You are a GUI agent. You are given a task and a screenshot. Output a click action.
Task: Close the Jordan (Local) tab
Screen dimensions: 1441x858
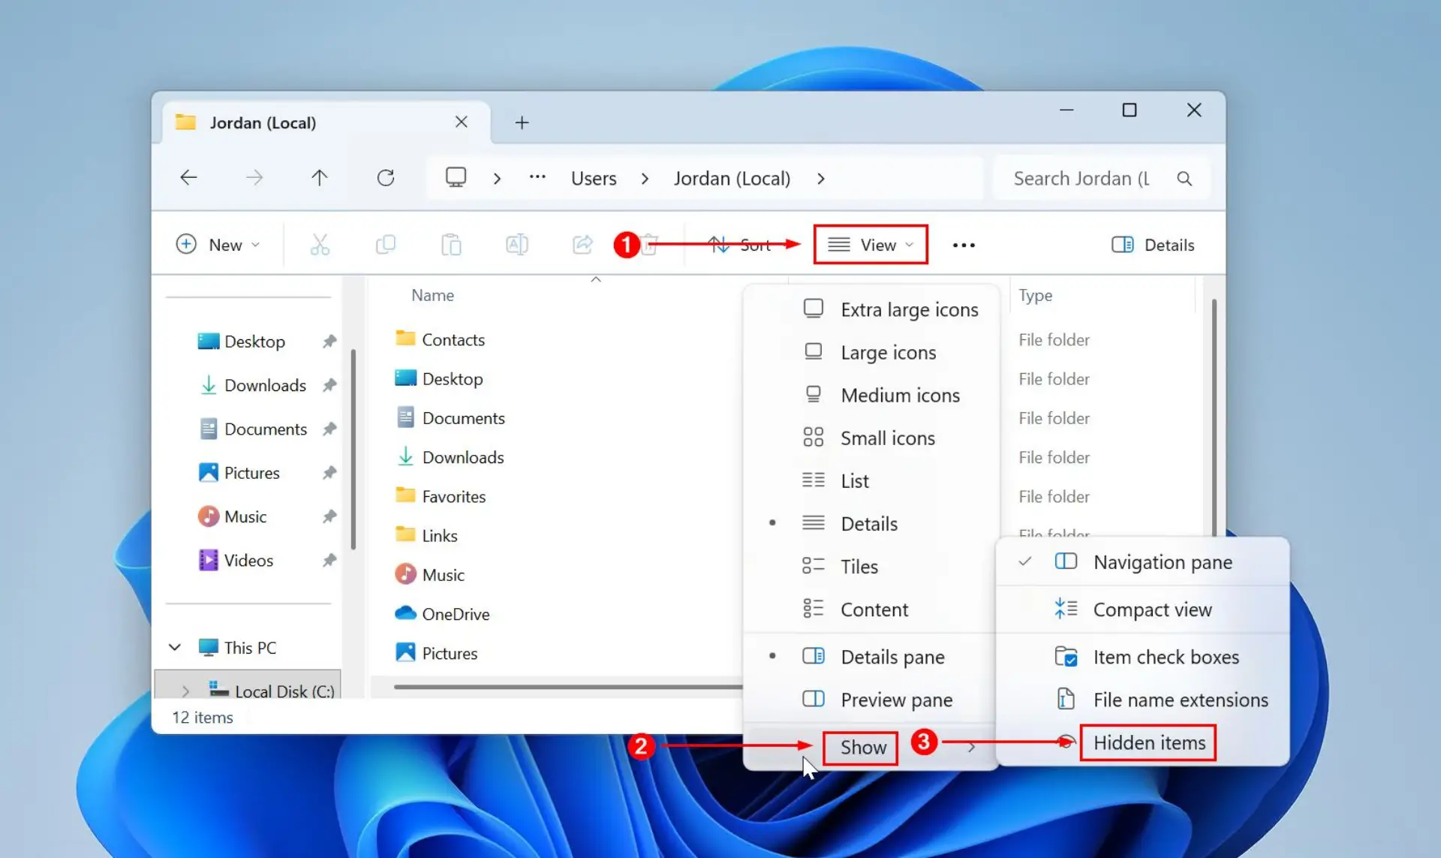coord(462,122)
